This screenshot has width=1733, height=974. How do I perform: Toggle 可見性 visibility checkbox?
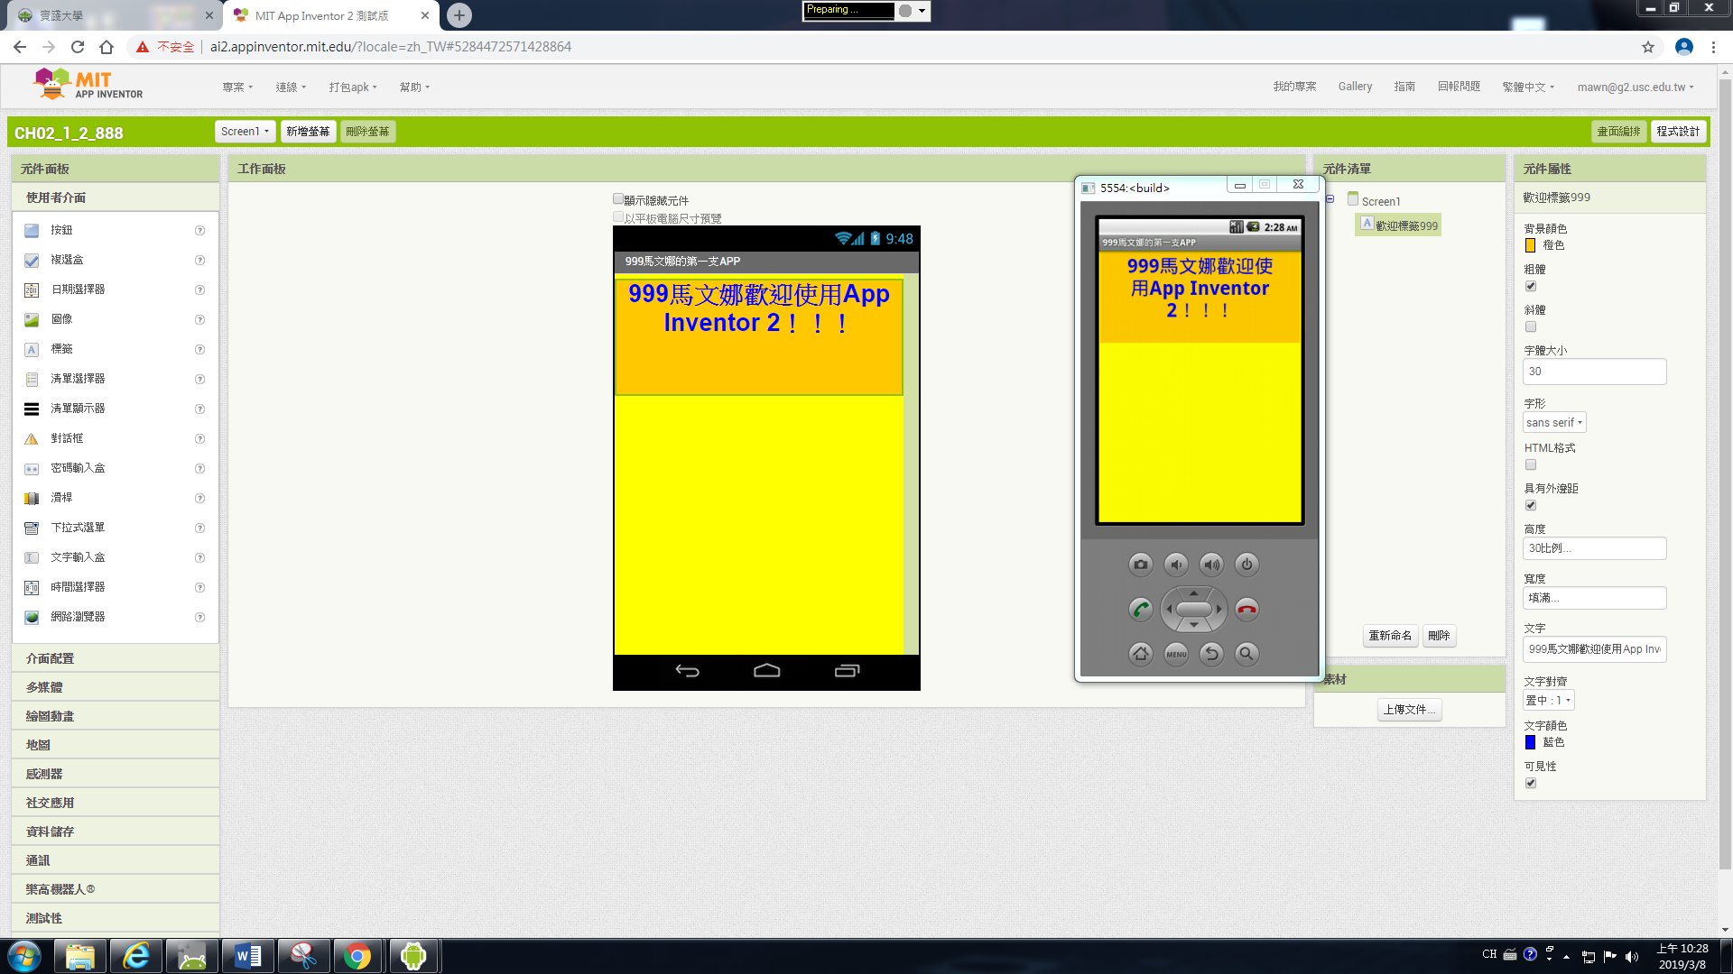click(x=1531, y=783)
